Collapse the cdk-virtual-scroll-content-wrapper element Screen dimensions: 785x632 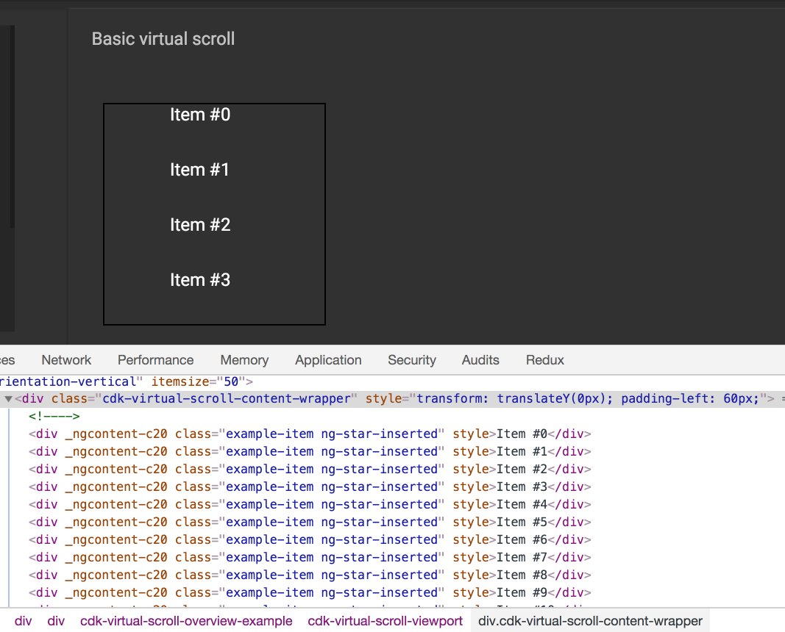(x=7, y=398)
